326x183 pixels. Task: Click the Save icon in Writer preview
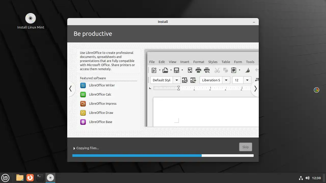(177, 70)
